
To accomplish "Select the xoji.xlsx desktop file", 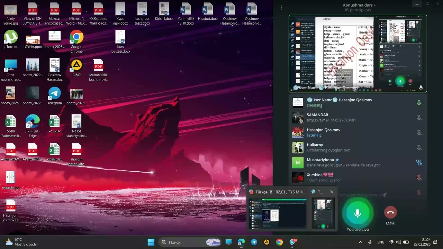I will [x=55, y=124].
